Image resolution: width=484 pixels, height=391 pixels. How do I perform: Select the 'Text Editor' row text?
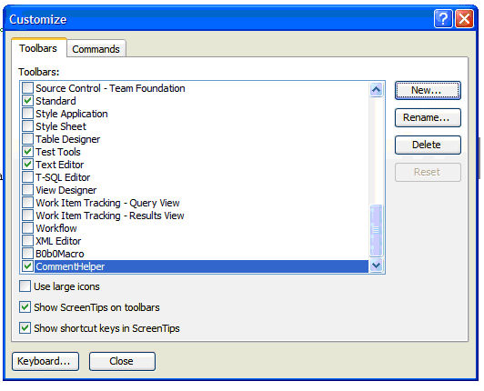tap(59, 165)
